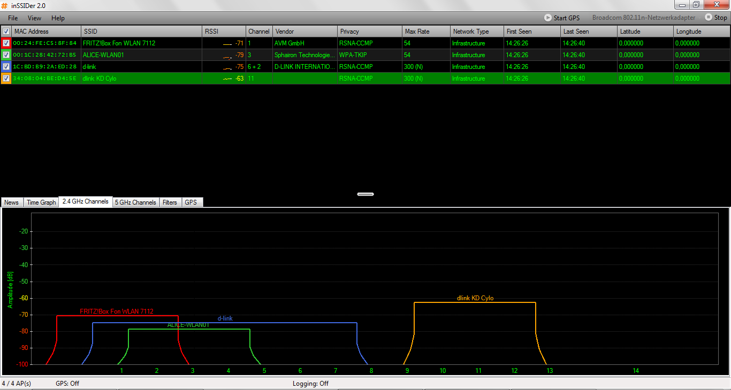Open the GPS tab

tap(191, 202)
